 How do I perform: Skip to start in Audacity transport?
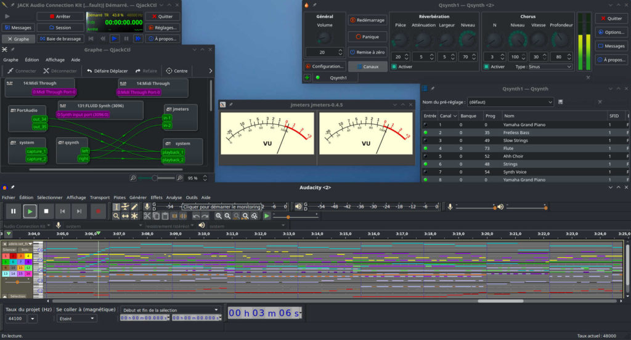point(63,211)
